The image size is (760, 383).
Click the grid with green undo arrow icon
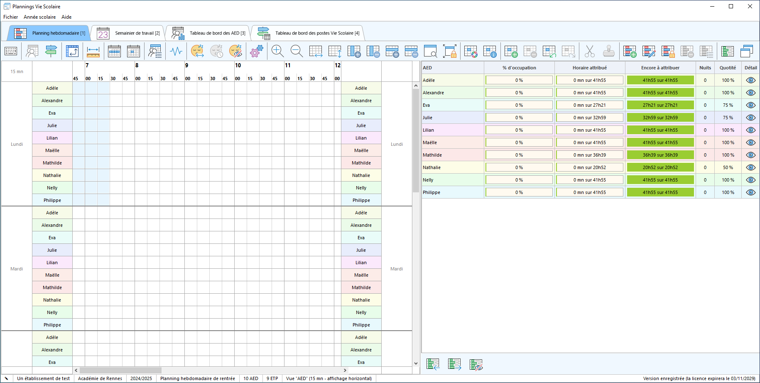549,51
